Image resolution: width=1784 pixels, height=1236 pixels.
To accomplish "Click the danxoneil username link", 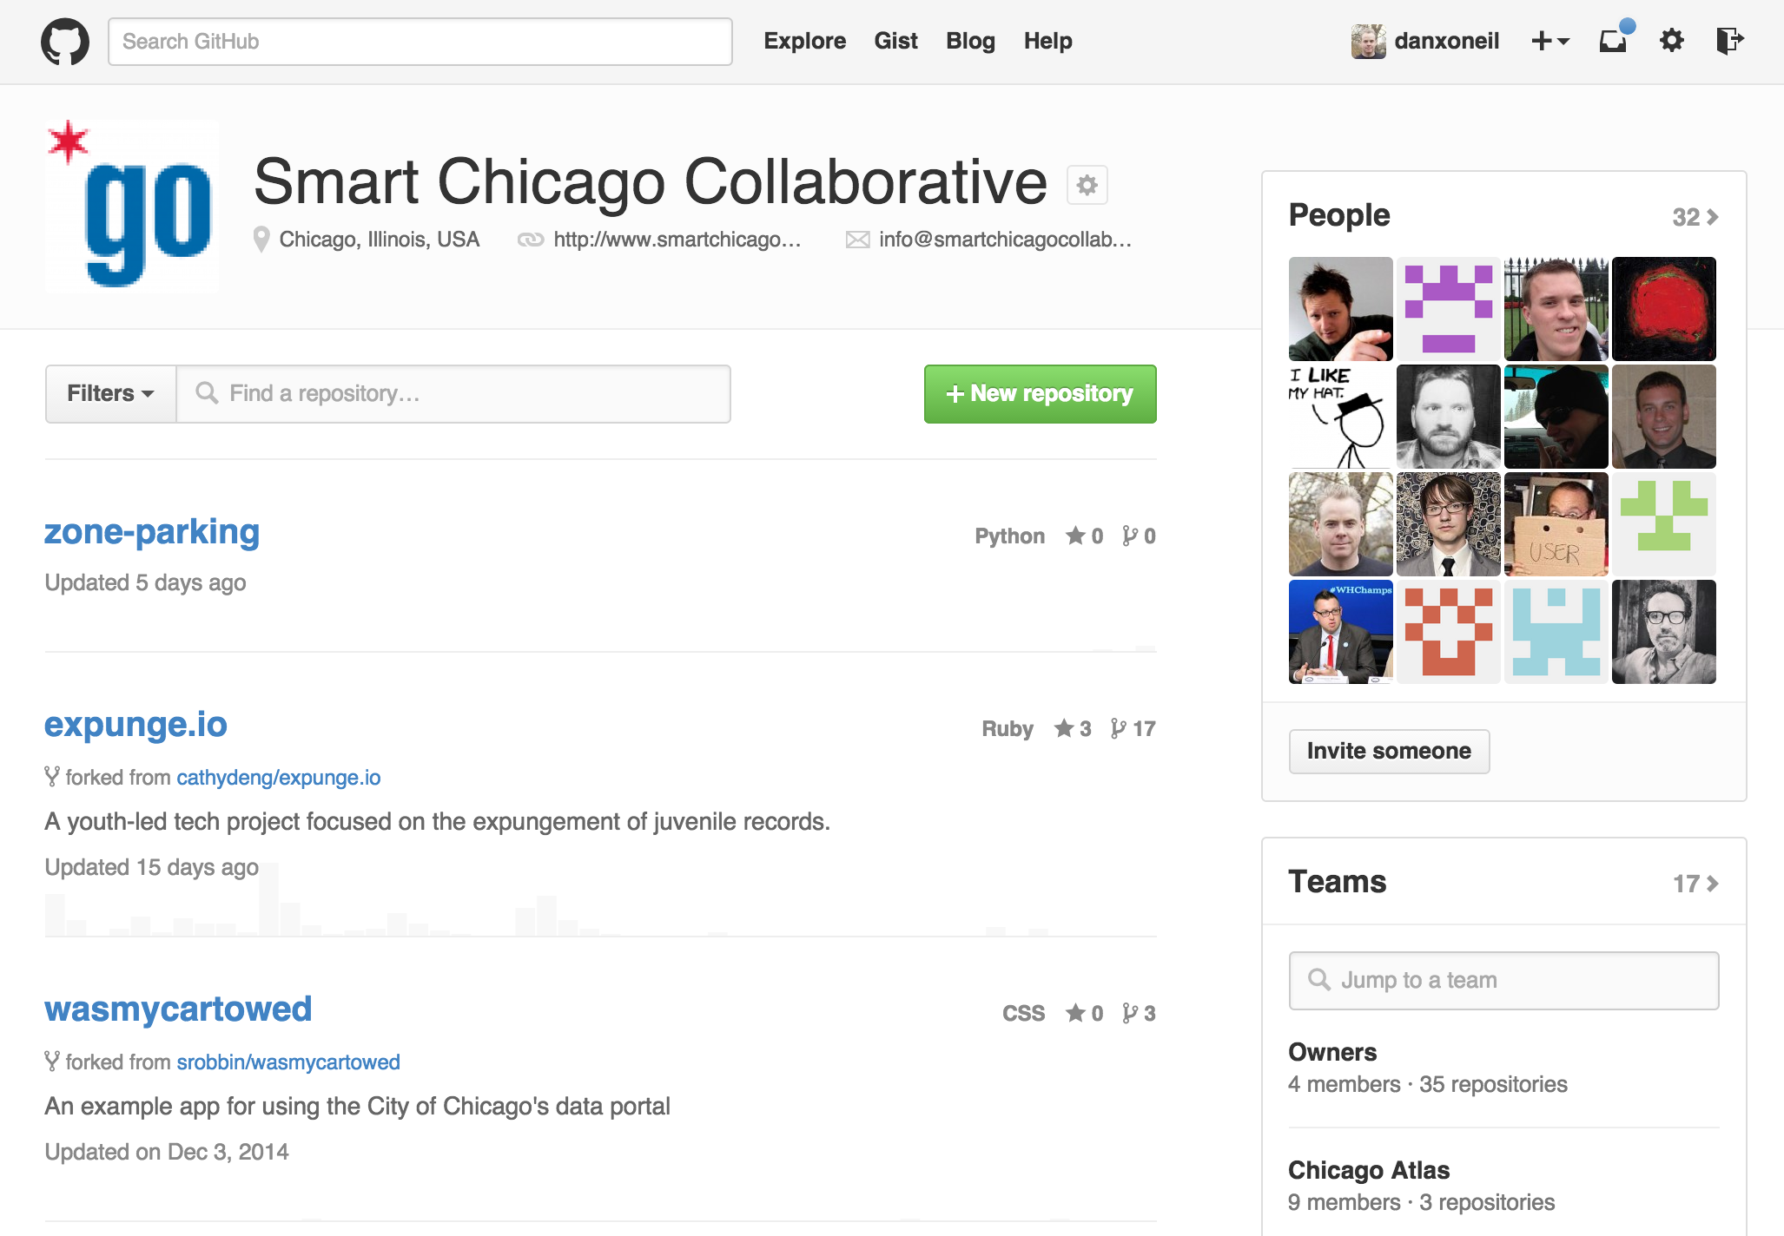I will coord(1447,41).
